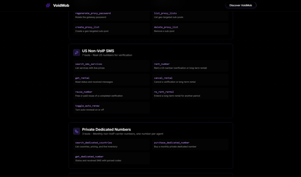Click 'Create a geo-targeted sub-pool' description
Viewport: 301px width, 177px height.
click(92, 31)
